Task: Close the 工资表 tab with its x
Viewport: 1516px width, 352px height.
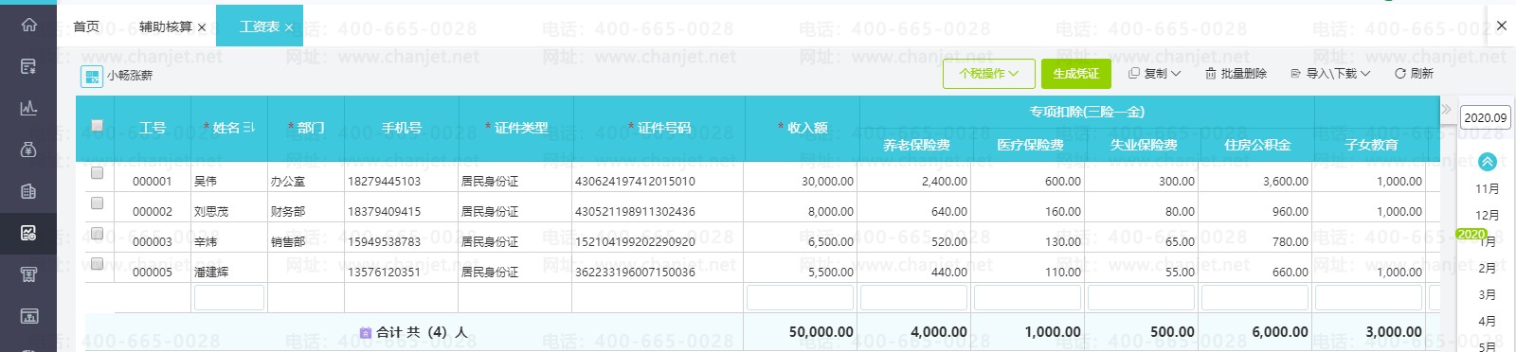Action: pyautogui.click(x=289, y=27)
